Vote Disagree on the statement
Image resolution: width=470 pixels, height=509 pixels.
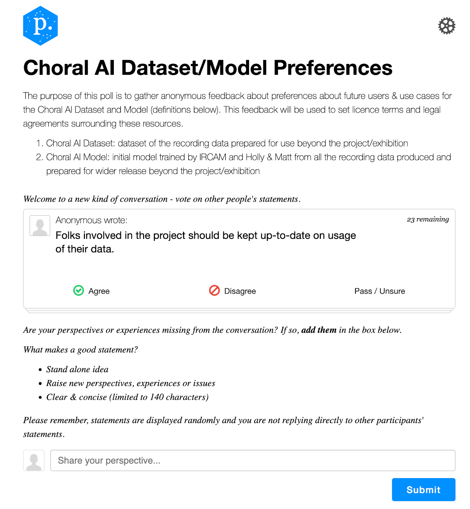click(x=240, y=291)
